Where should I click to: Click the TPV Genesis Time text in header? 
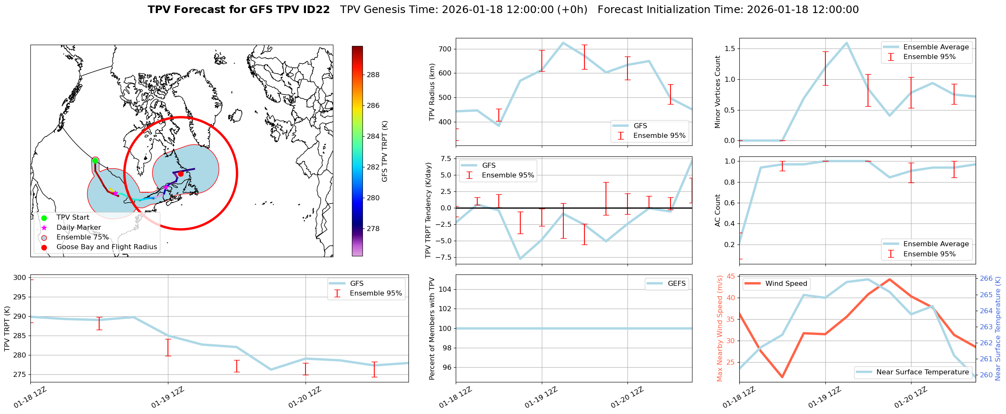click(x=463, y=10)
